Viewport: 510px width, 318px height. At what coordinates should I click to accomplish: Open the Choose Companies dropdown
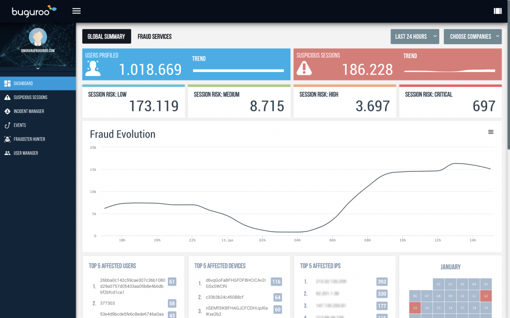tap(472, 36)
